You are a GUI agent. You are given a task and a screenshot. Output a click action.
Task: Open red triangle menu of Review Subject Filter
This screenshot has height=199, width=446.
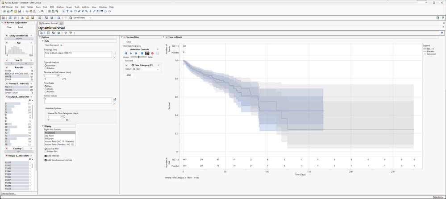(4, 22)
